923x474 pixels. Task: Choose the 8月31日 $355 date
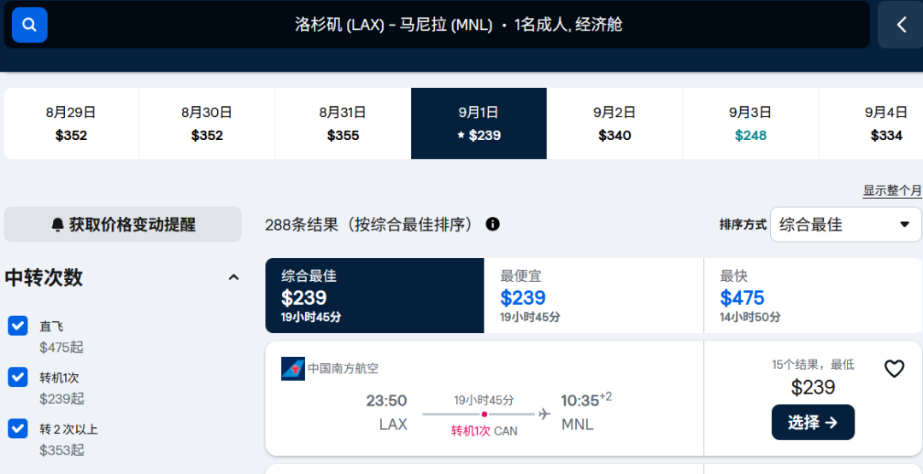pyautogui.click(x=343, y=123)
